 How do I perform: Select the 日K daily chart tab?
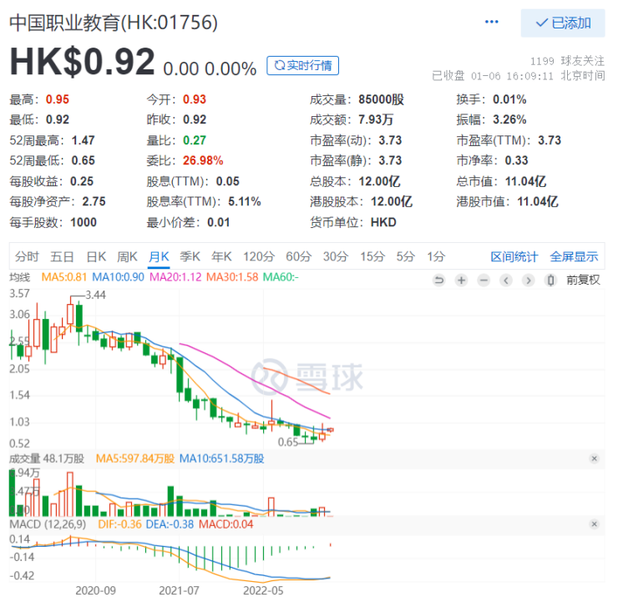click(96, 256)
